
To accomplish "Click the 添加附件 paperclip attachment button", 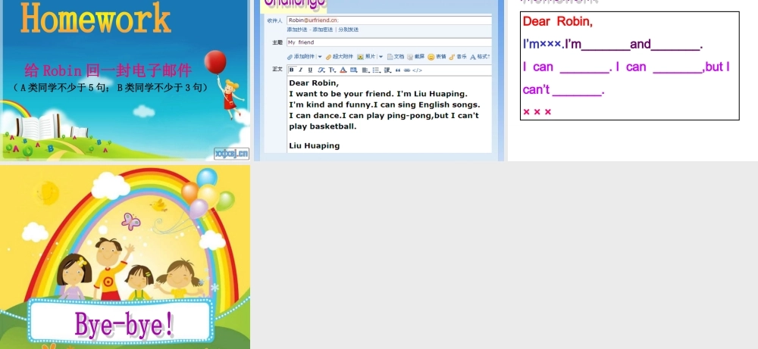I will pyautogui.click(x=301, y=57).
